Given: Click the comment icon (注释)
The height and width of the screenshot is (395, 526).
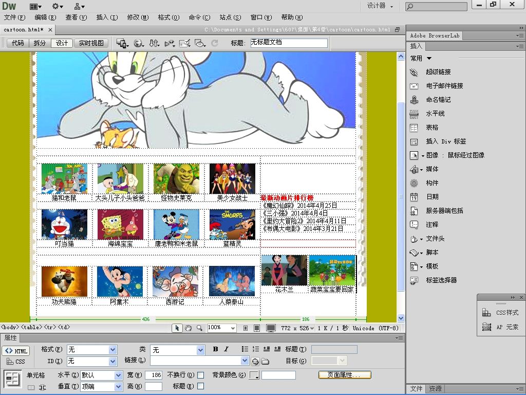Looking at the screenshot, I should [x=414, y=225].
